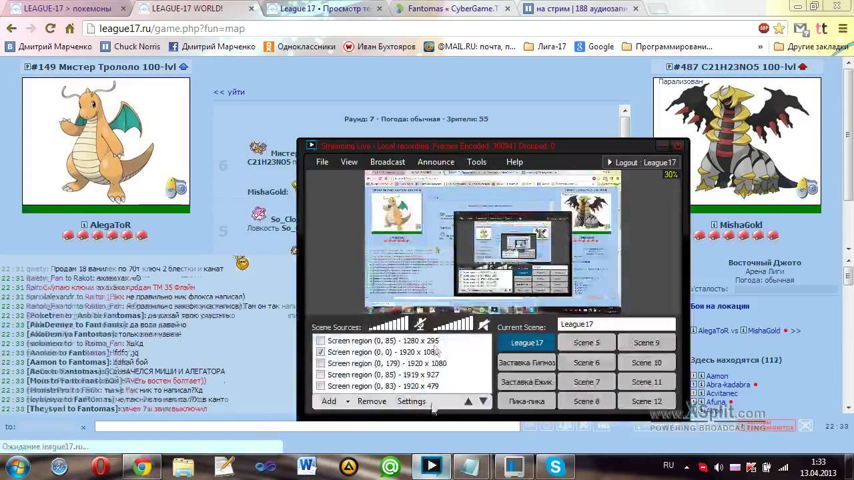854x480 pixels.
Task: Move the selected source down in XSplit
Action: (483, 401)
